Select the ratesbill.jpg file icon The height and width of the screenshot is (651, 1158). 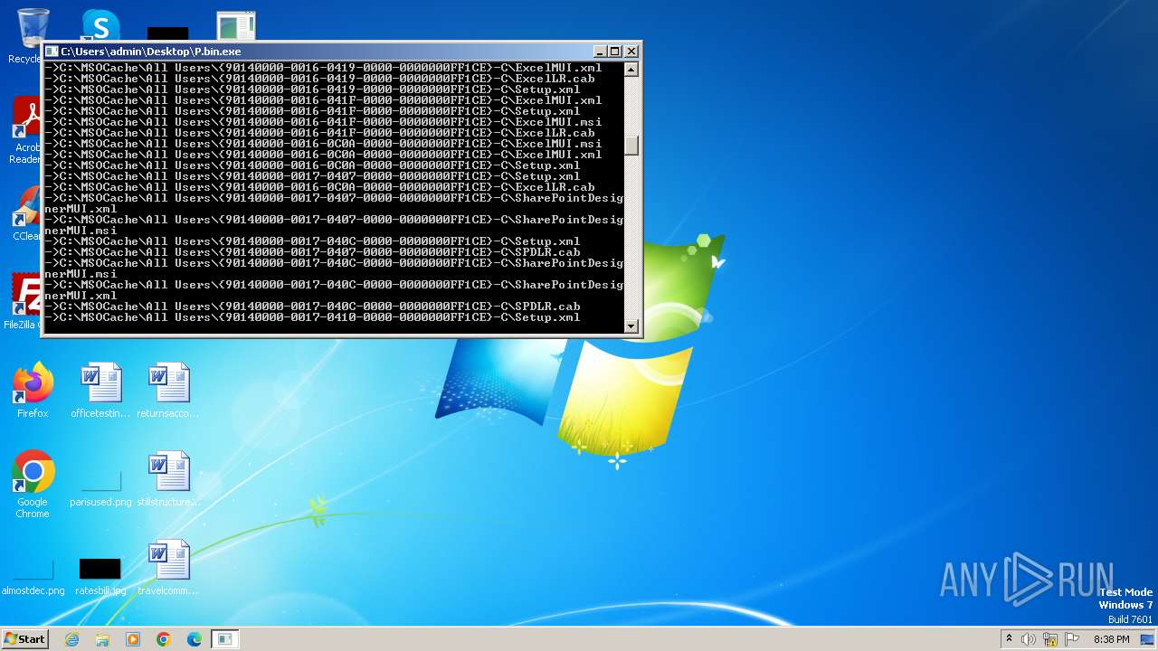click(x=100, y=576)
